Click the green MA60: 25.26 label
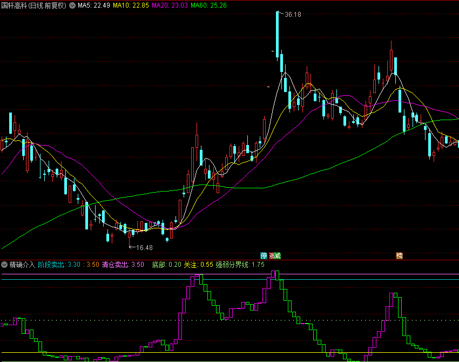Image resolution: width=459 pixels, height=362 pixels. click(208, 5)
